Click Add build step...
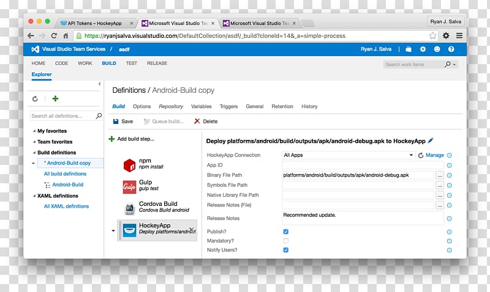 (x=132, y=139)
